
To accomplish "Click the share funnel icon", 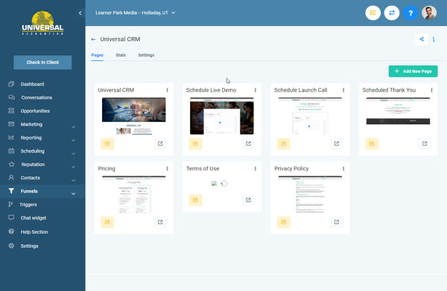I will (x=422, y=39).
